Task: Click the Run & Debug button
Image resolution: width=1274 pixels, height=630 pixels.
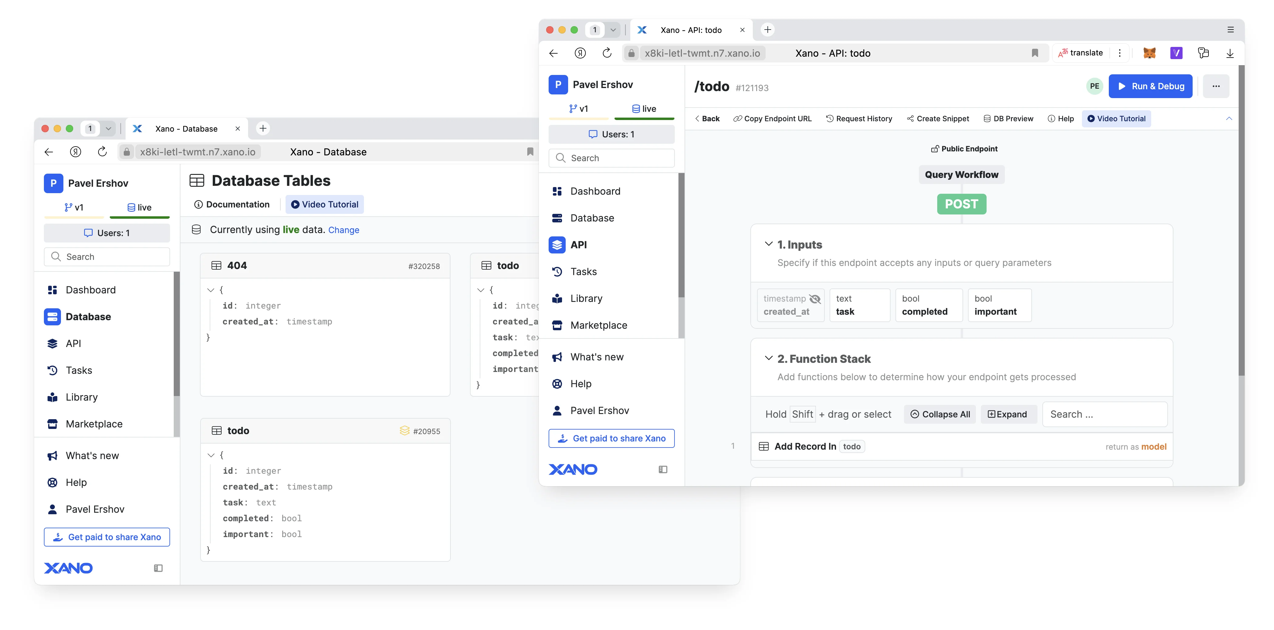Action: 1150,86
